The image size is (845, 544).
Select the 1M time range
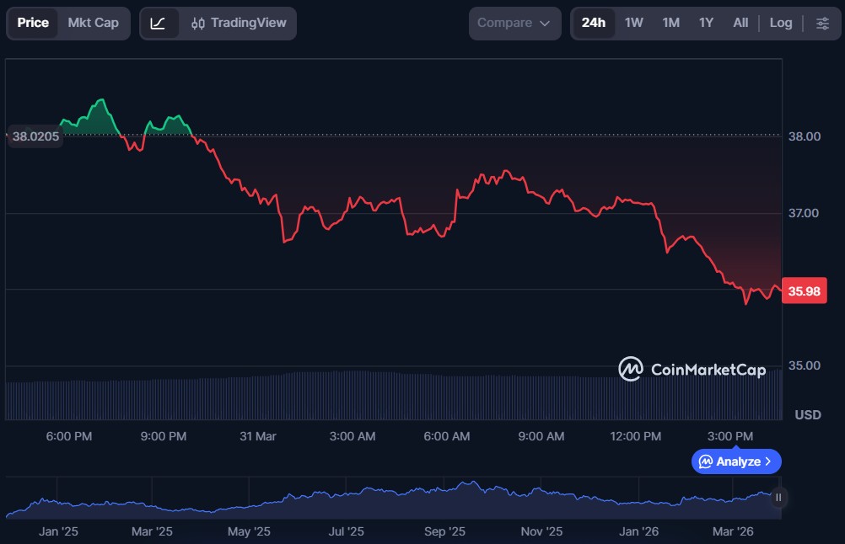click(x=670, y=23)
